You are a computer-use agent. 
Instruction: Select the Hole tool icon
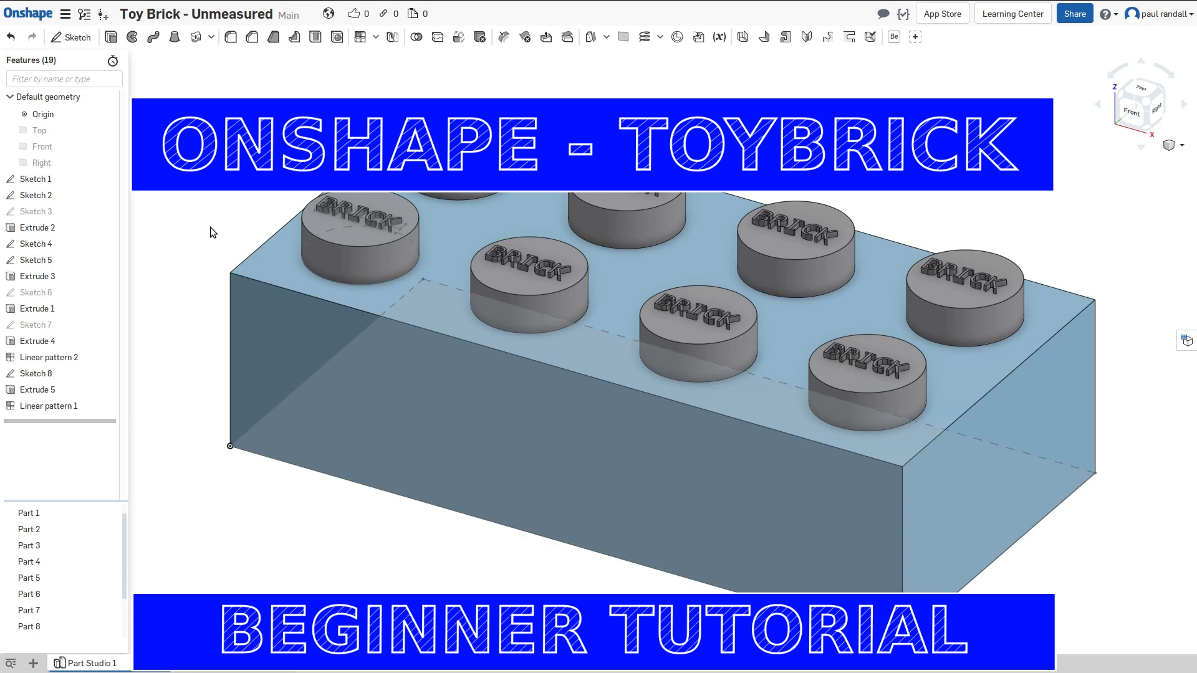tap(337, 37)
